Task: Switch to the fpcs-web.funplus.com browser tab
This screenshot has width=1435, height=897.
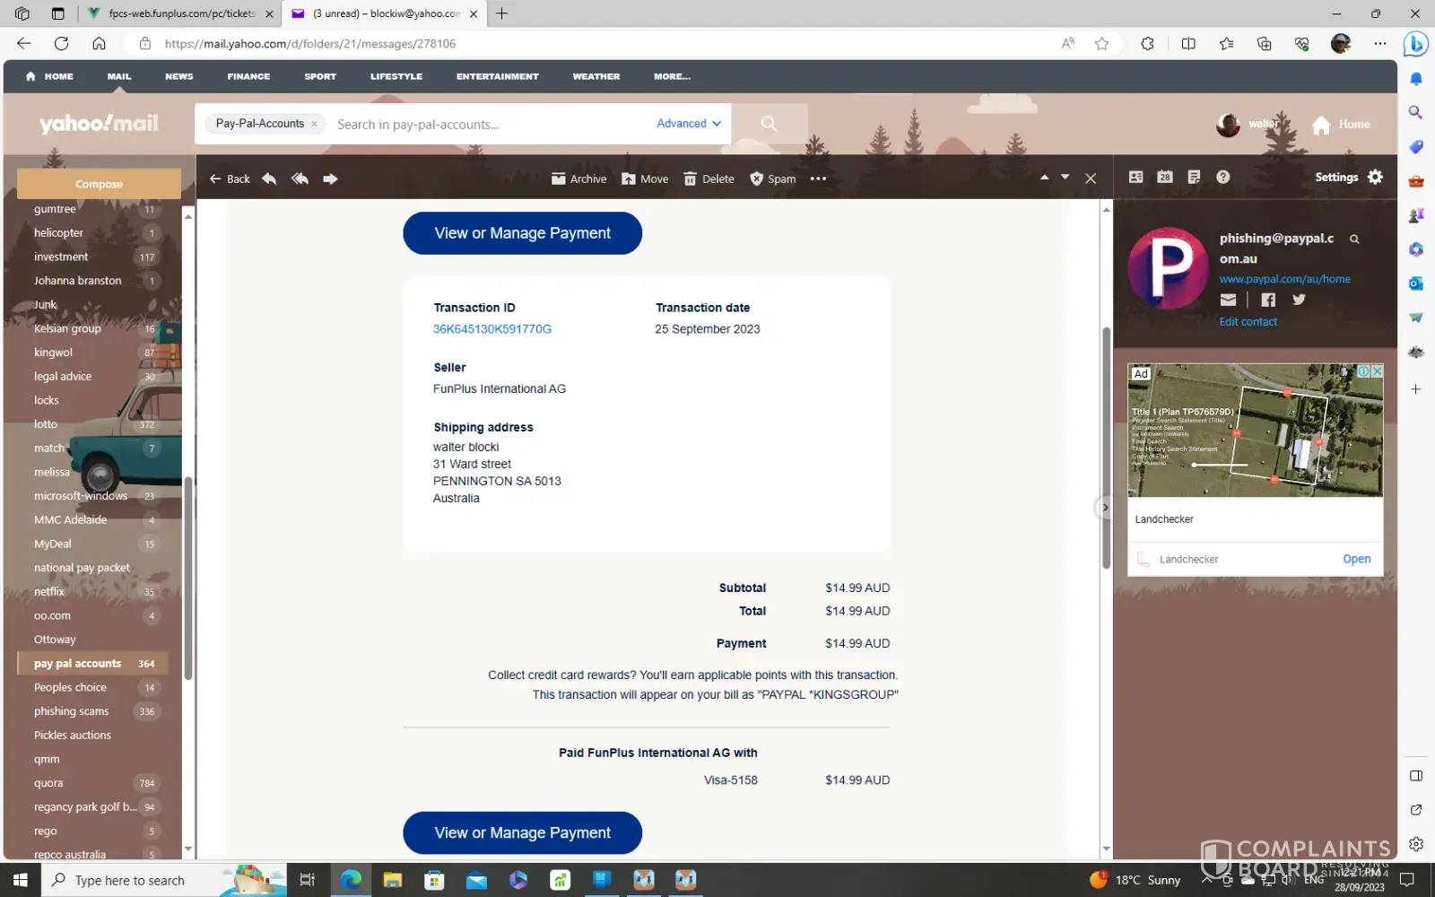Action: (179, 13)
